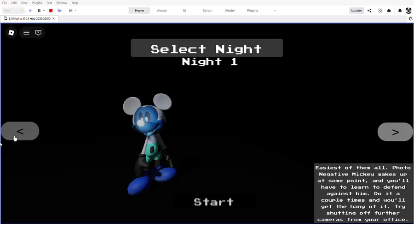The image size is (414, 233).
Task: Open the Test mode combo box
Action: tap(13, 11)
